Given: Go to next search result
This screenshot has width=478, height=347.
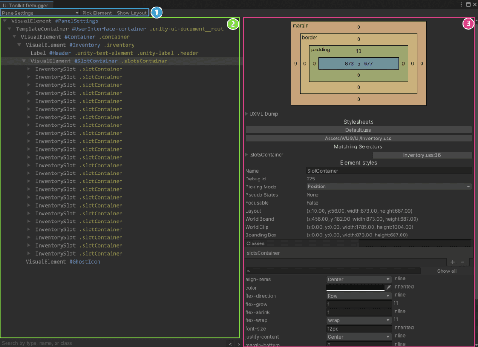Looking at the screenshot, I should pos(239,344).
